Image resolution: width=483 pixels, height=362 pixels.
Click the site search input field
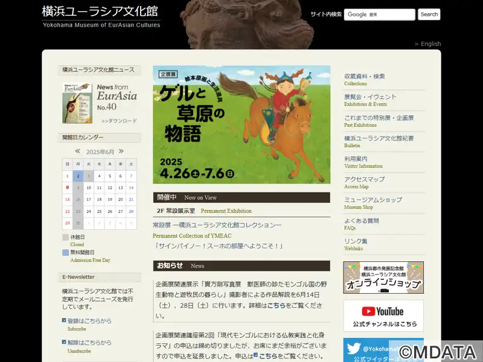pos(380,14)
